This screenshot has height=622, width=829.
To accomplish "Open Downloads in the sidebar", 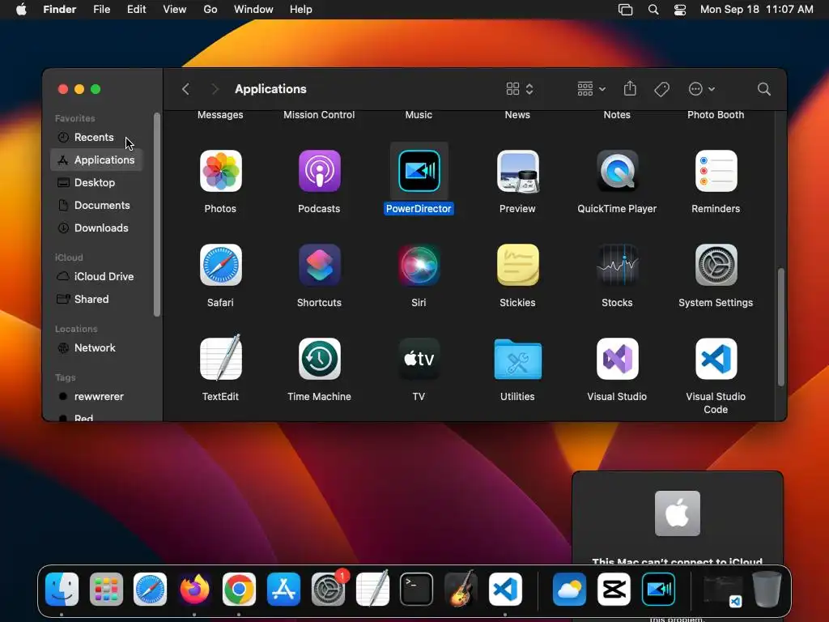I will [x=96, y=228].
